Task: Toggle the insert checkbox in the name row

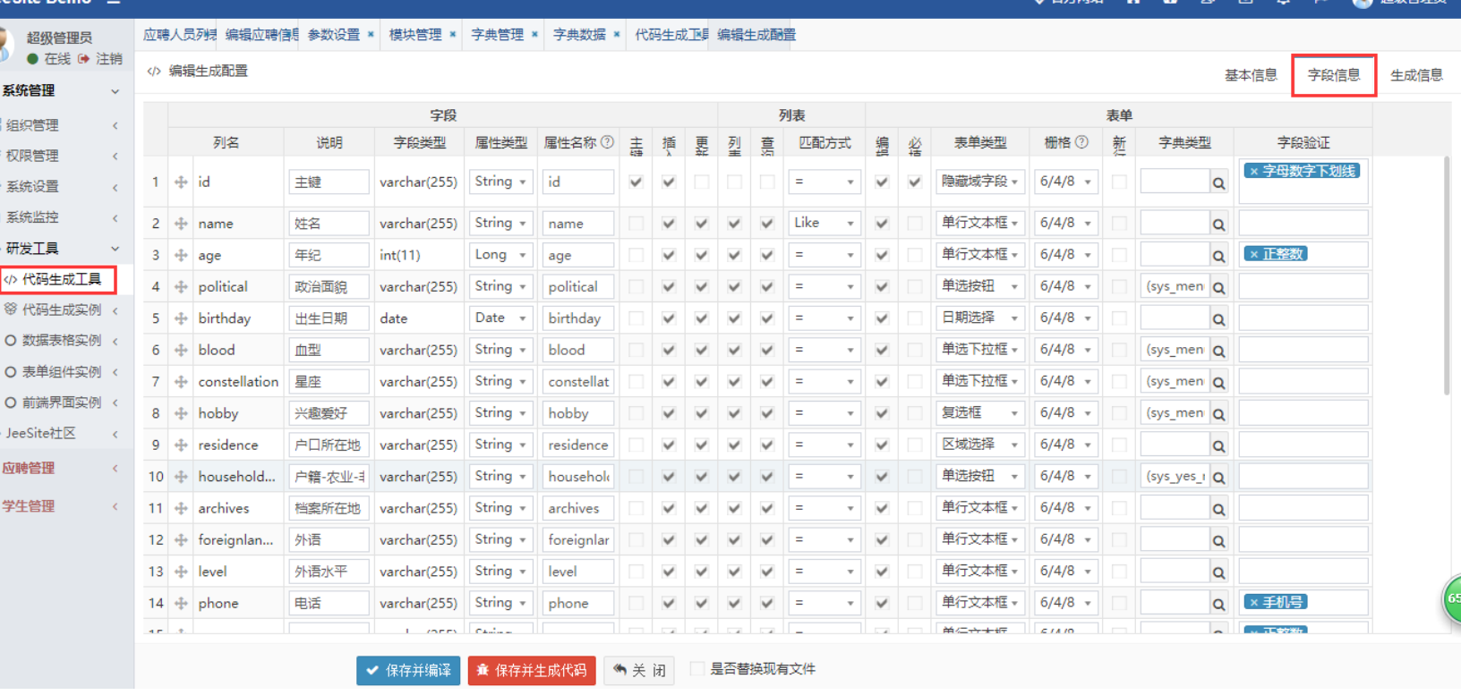Action: 669,223
